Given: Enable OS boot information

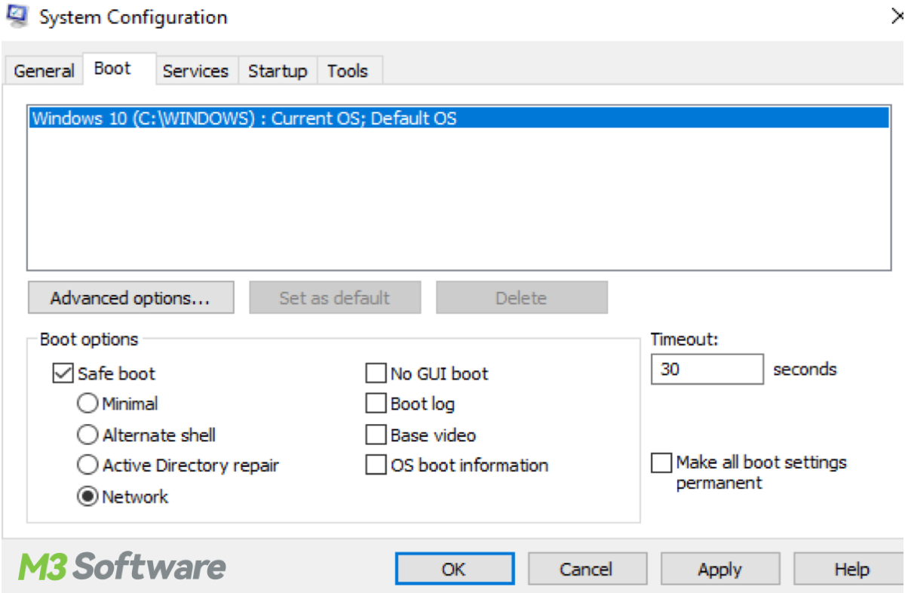Looking at the screenshot, I should coord(375,465).
